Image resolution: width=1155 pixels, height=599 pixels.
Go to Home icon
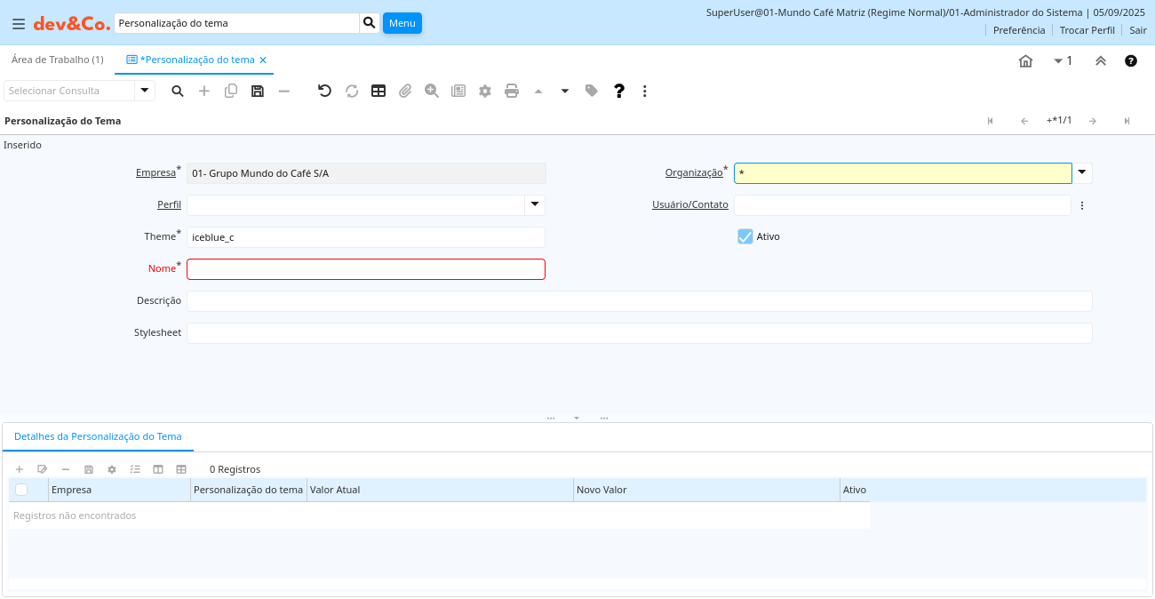tap(1025, 60)
